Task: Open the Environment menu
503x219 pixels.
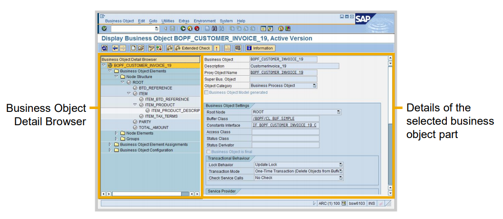Action: click(x=205, y=21)
